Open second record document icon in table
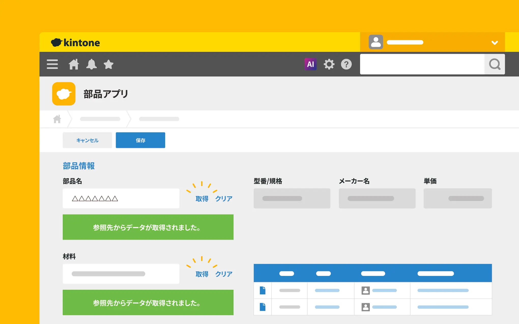Screen dimensions: 519x324 (263, 307)
